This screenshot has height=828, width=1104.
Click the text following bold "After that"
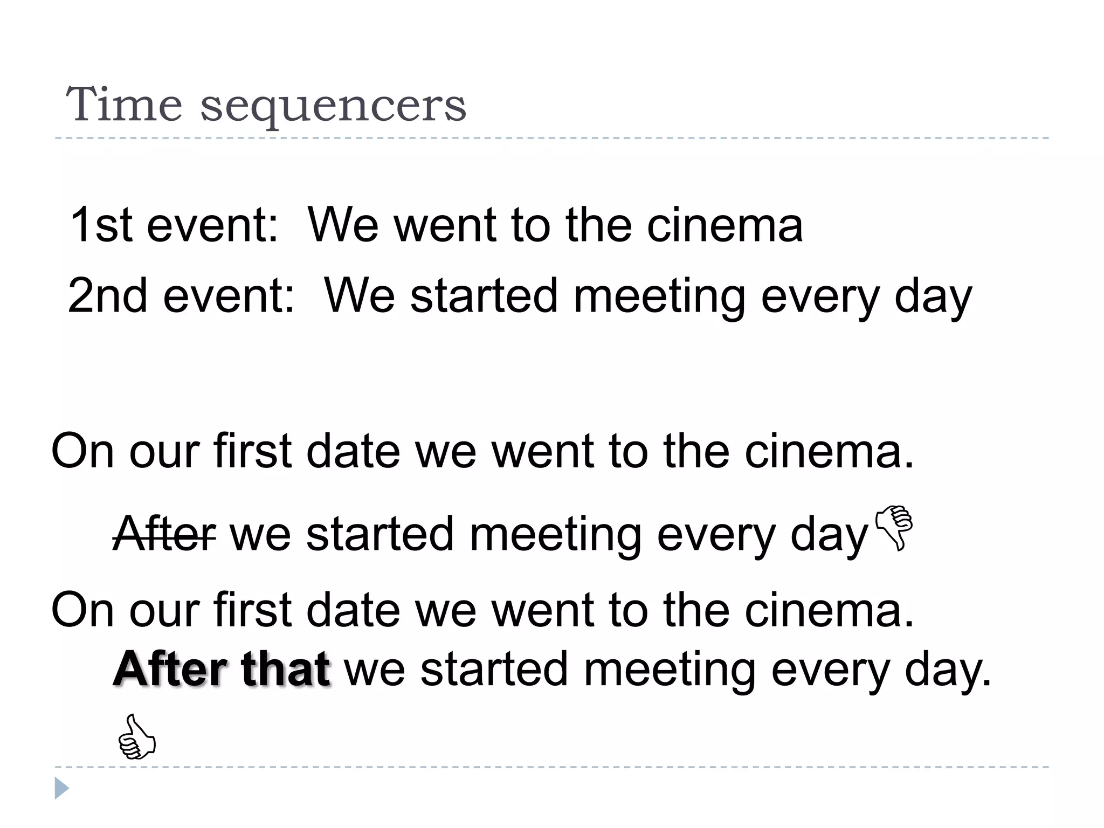667,669
